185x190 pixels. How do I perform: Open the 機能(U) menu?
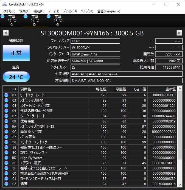pyautogui.click(x=39, y=11)
